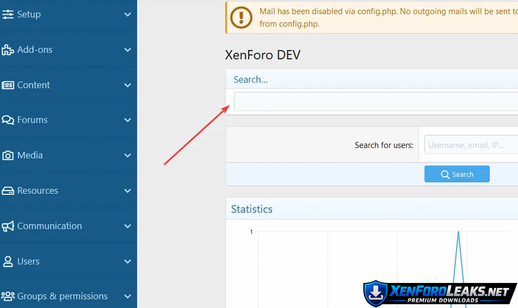The height and width of the screenshot is (308, 518).
Task: Expand the Add-ons section chevron
Action: [127, 50]
